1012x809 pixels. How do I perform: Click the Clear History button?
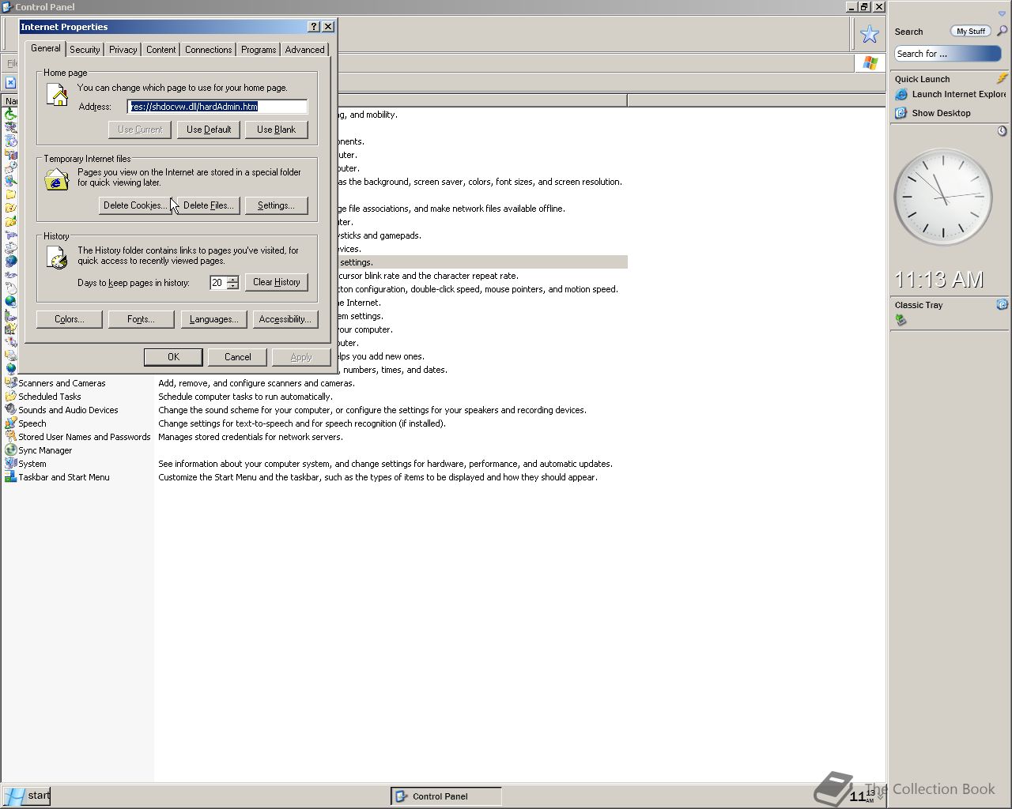pos(276,282)
